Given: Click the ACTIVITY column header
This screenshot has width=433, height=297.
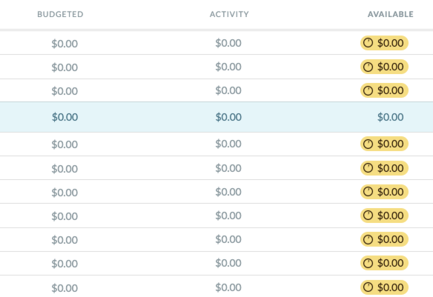Looking at the screenshot, I should (229, 14).
